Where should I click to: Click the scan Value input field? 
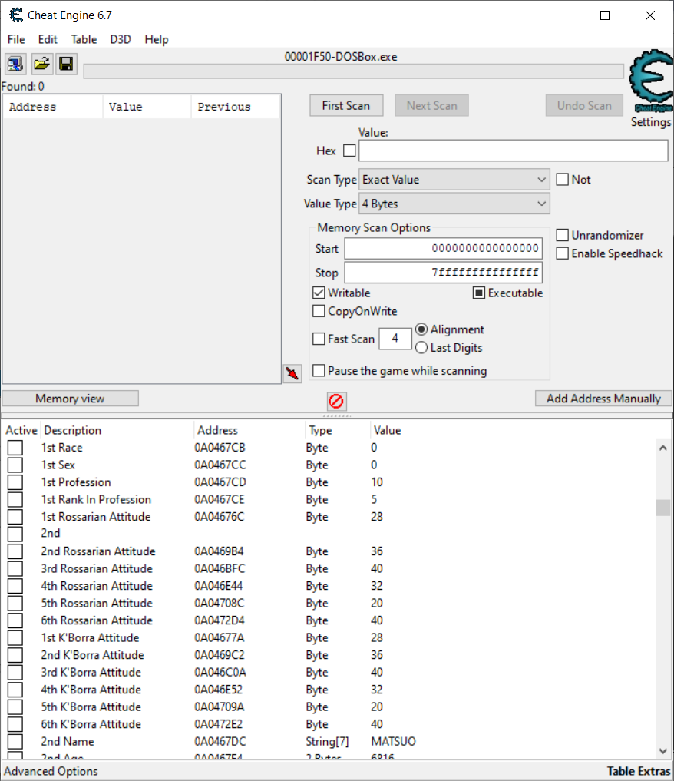click(513, 151)
